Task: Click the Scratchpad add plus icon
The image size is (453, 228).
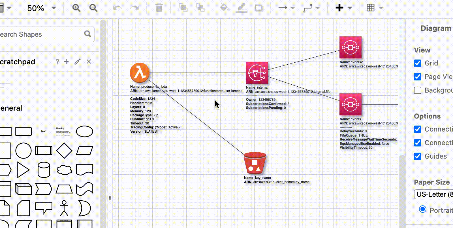Action: 66,62
